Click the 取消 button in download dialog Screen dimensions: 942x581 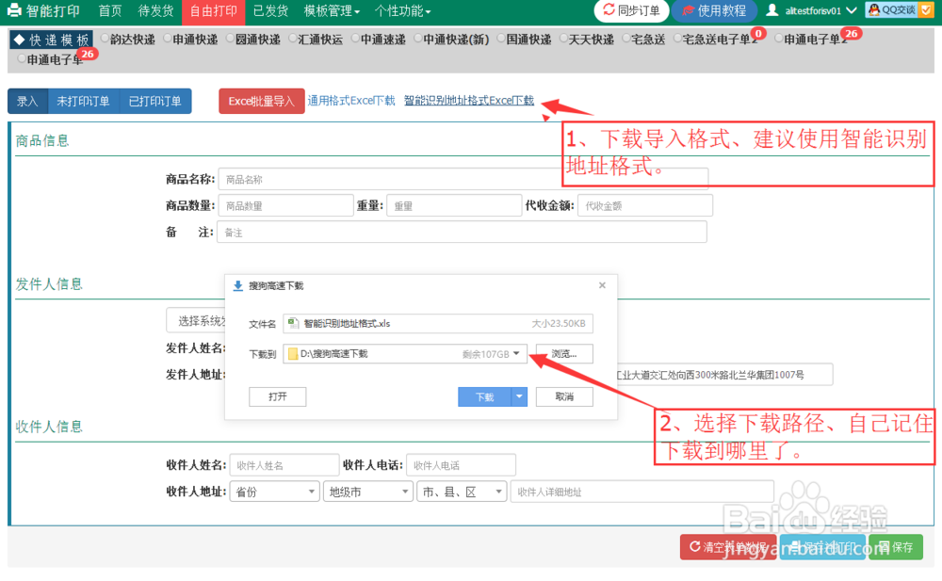pyautogui.click(x=564, y=396)
